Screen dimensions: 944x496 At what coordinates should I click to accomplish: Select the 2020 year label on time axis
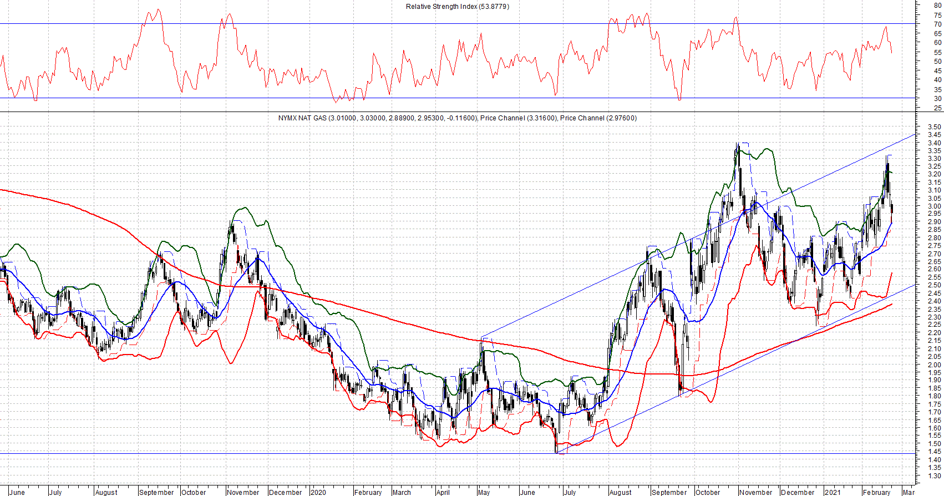click(x=318, y=492)
